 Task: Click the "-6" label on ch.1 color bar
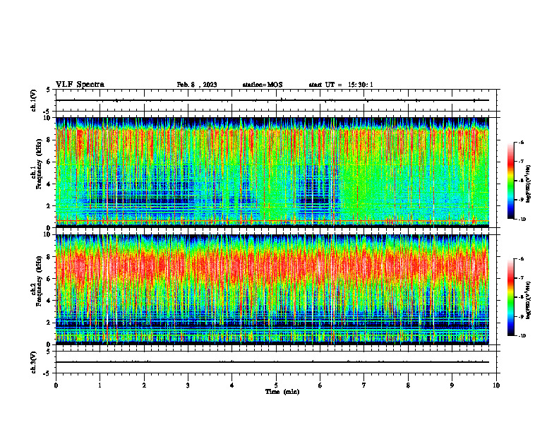521,142
